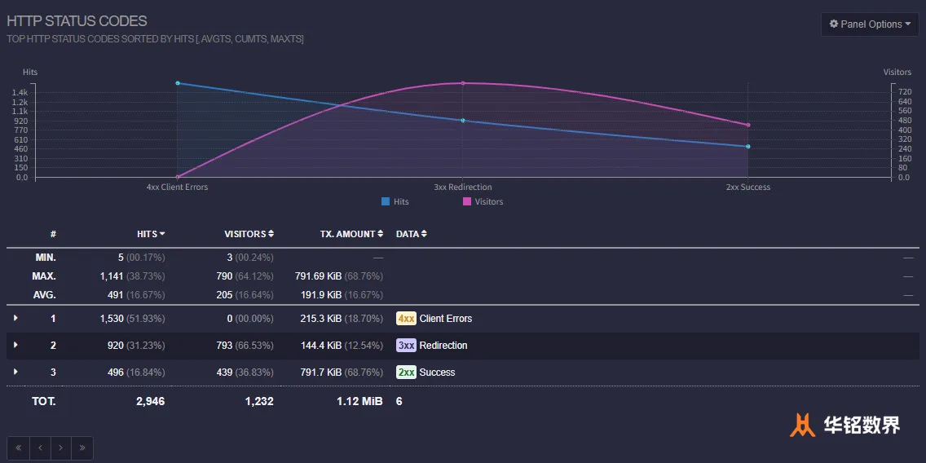Click the 4xx status code badge

pyautogui.click(x=406, y=319)
